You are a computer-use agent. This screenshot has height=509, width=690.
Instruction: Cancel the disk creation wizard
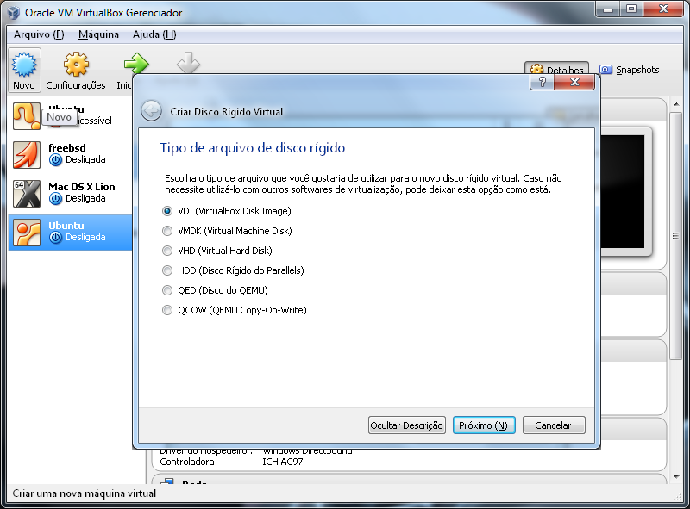[x=554, y=425]
